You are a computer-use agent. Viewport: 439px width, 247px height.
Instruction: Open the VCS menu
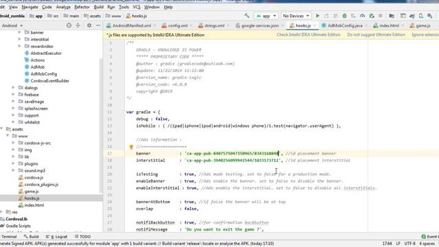(137, 7)
